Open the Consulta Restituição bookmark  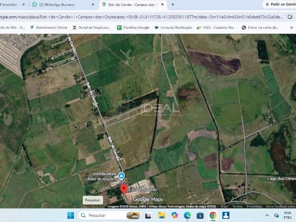173,28
